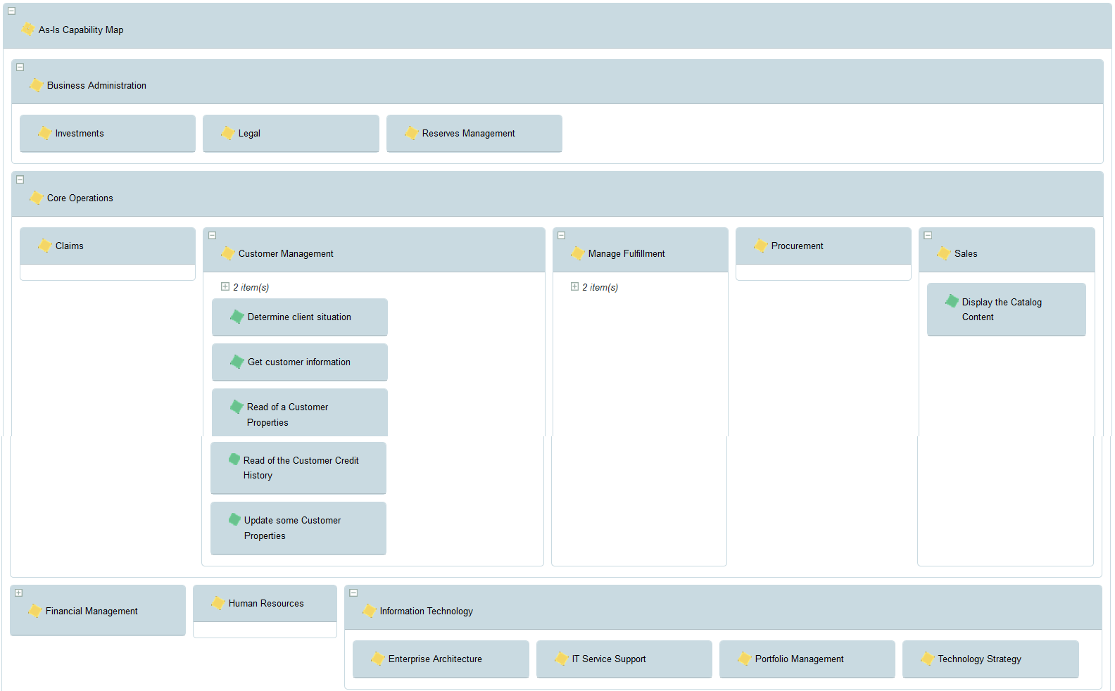Viewport: 1115px width, 691px height.
Task: Select the Human Resources capability box
Action: tap(265, 604)
